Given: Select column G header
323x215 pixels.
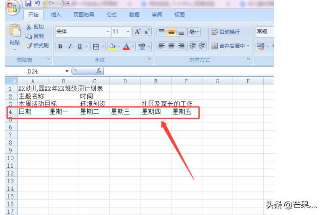Looking at the screenshot, I should [217, 81].
